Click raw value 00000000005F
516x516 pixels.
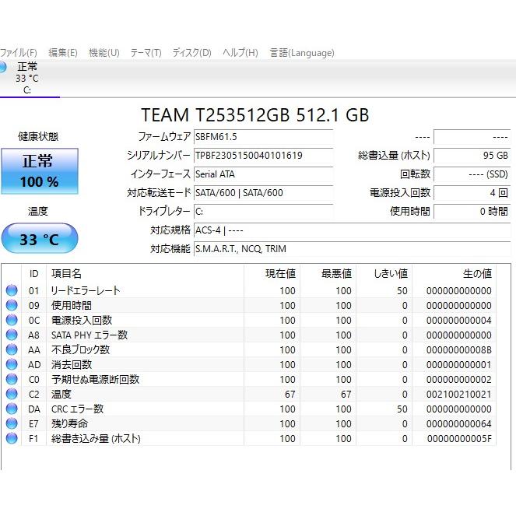pyautogui.click(x=459, y=439)
